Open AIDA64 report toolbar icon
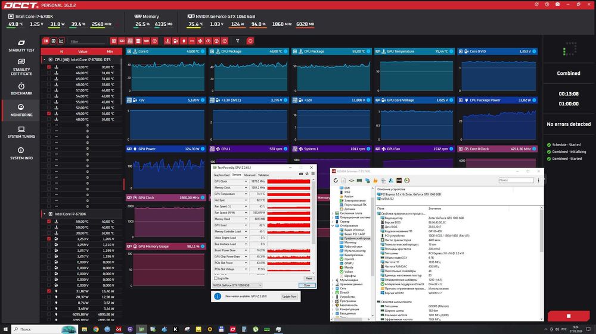 [343, 181]
